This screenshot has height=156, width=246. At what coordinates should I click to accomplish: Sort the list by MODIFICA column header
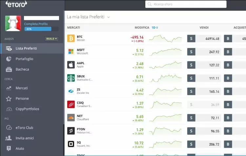142,28
